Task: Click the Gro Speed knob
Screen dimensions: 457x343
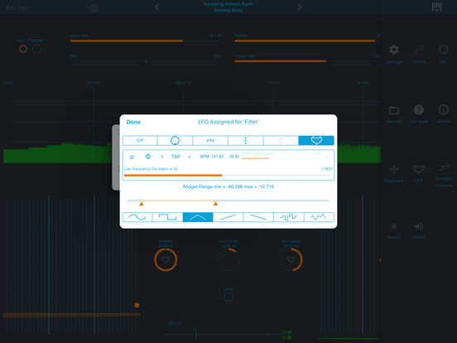Action: tap(291, 259)
